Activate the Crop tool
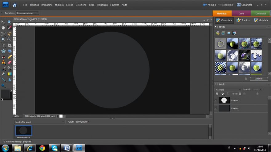 point(10,45)
